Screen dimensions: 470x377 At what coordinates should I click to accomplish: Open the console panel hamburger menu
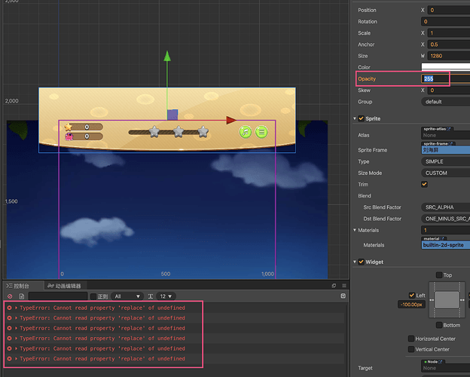[344, 286]
